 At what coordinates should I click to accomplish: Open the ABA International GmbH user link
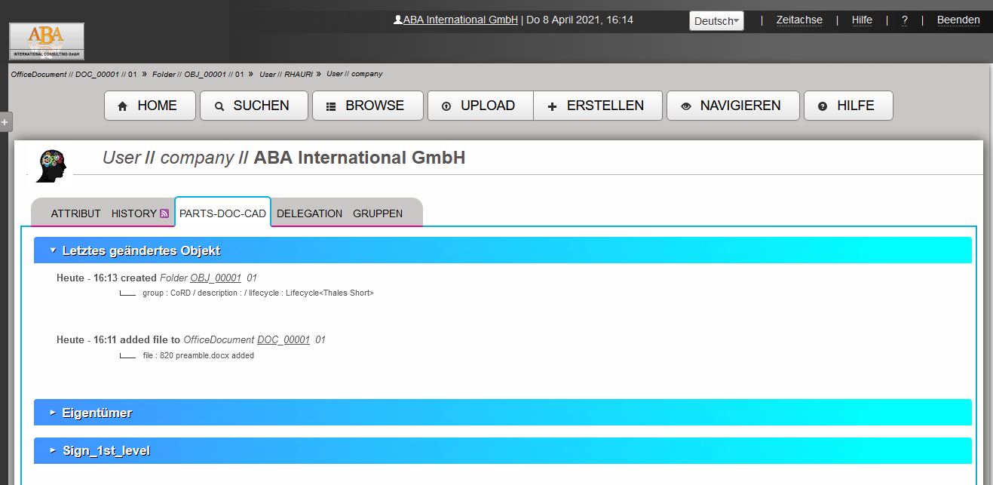coord(461,20)
